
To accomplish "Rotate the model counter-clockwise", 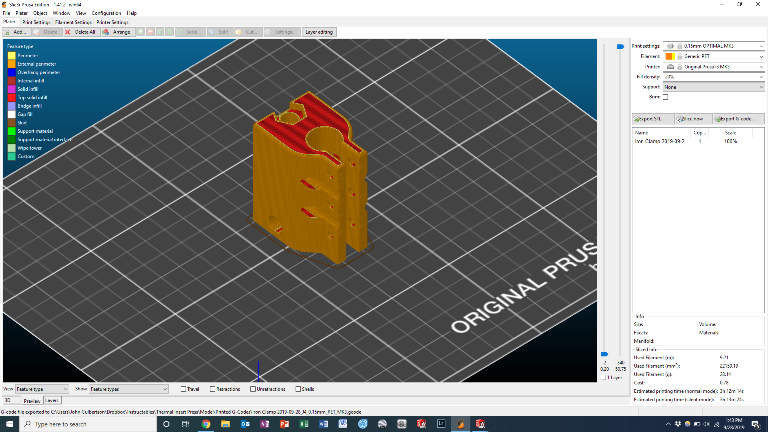I will point(160,32).
